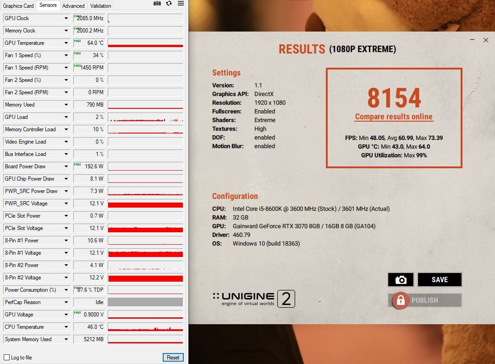
Task: Open the Memory Clock dropdown arrow
Action: [66, 31]
